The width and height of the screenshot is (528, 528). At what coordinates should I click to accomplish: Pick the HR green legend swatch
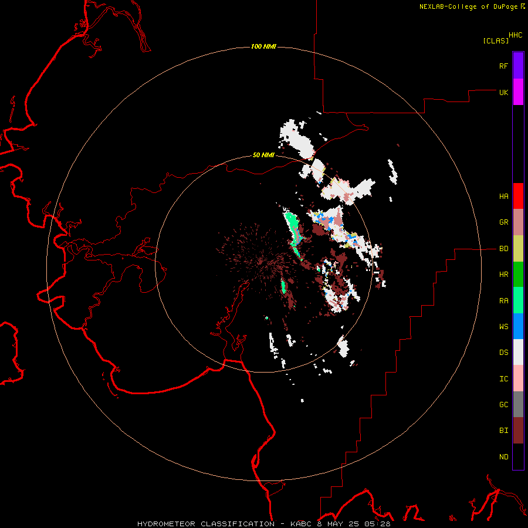point(518,275)
